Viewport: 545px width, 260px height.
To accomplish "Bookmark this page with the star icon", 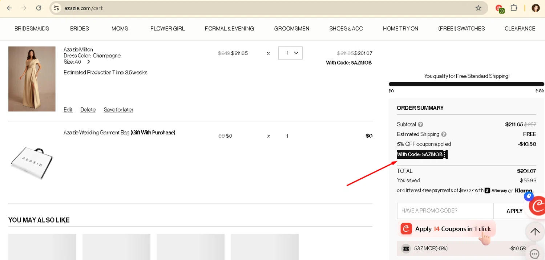I will [x=479, y=8].
